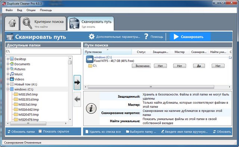Select MSI11fe5.tmp folder icon
Viewport: 239px width, 147px height.
pyautogui.click(x=16, y=94)
